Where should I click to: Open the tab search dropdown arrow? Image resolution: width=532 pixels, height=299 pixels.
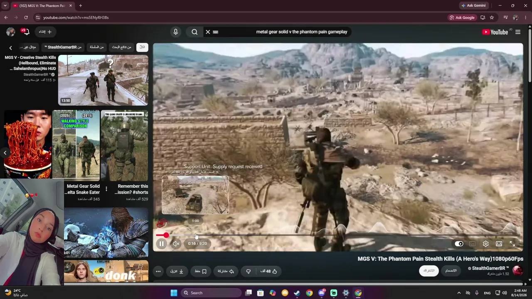[x=5, y=6]
